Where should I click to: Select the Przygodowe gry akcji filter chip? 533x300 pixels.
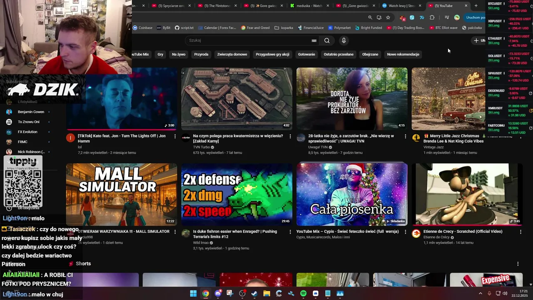pyautogui.click(x=272, y=54)
